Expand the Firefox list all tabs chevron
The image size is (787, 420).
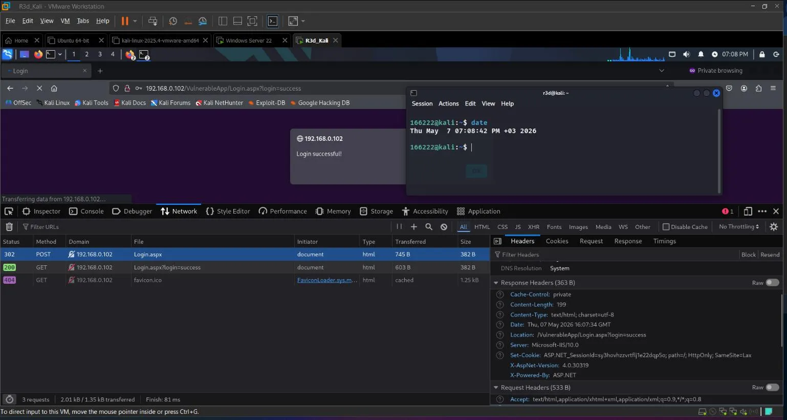point(661,71)
